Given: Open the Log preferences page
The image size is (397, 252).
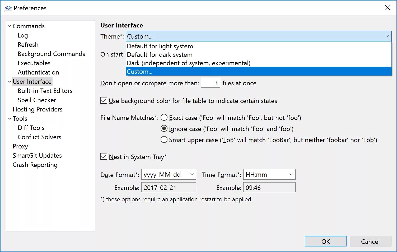Looking at the screenshot, I should [x=23, y=35].
